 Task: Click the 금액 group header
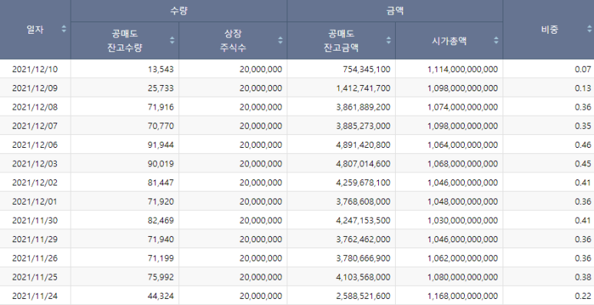395,11
